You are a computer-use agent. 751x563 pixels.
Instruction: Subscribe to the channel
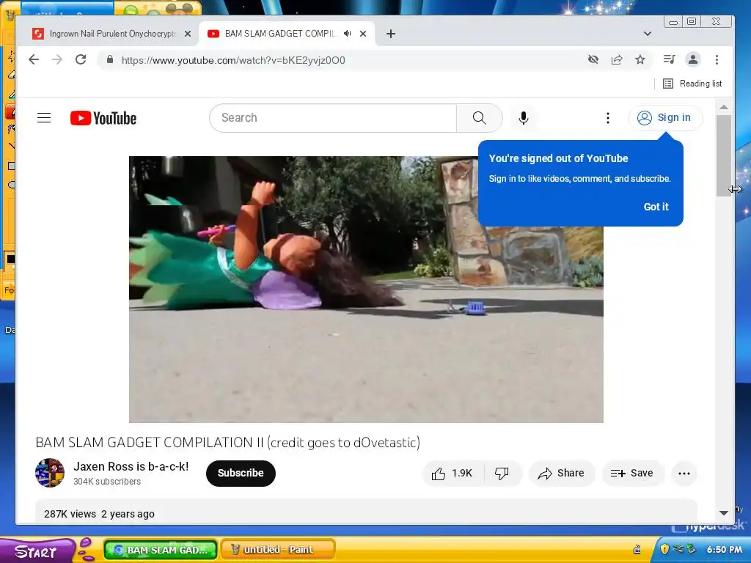(241, 473)
